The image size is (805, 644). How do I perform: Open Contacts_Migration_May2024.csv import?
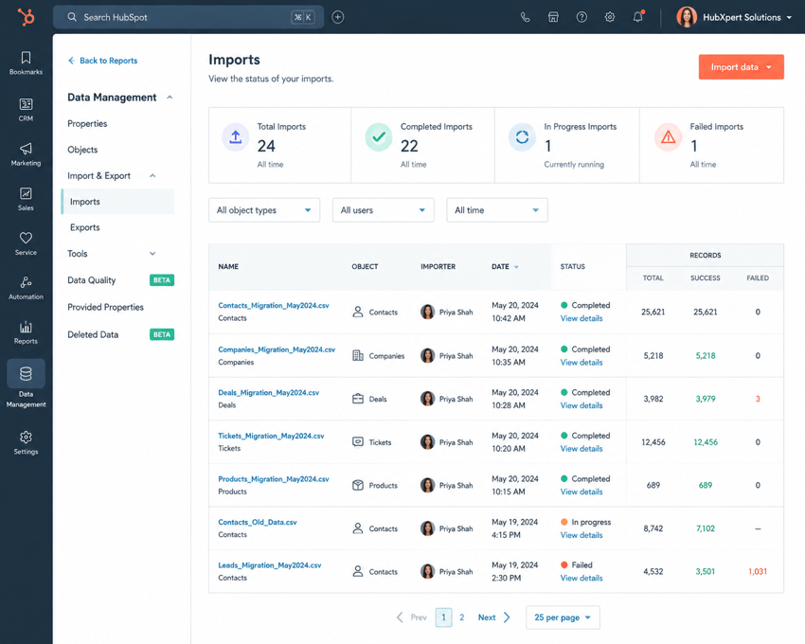click(274, 305)
